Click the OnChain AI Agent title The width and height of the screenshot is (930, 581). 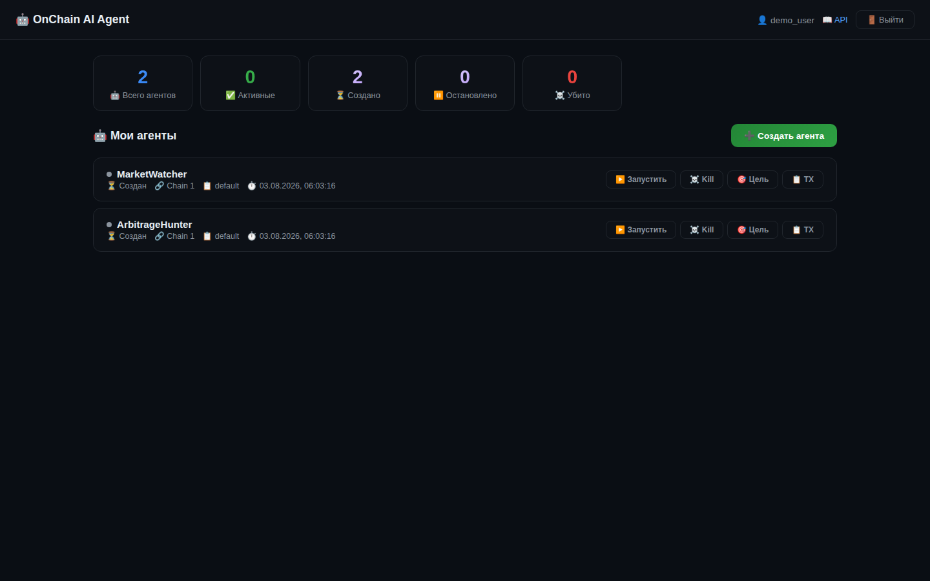coord(81,20)
